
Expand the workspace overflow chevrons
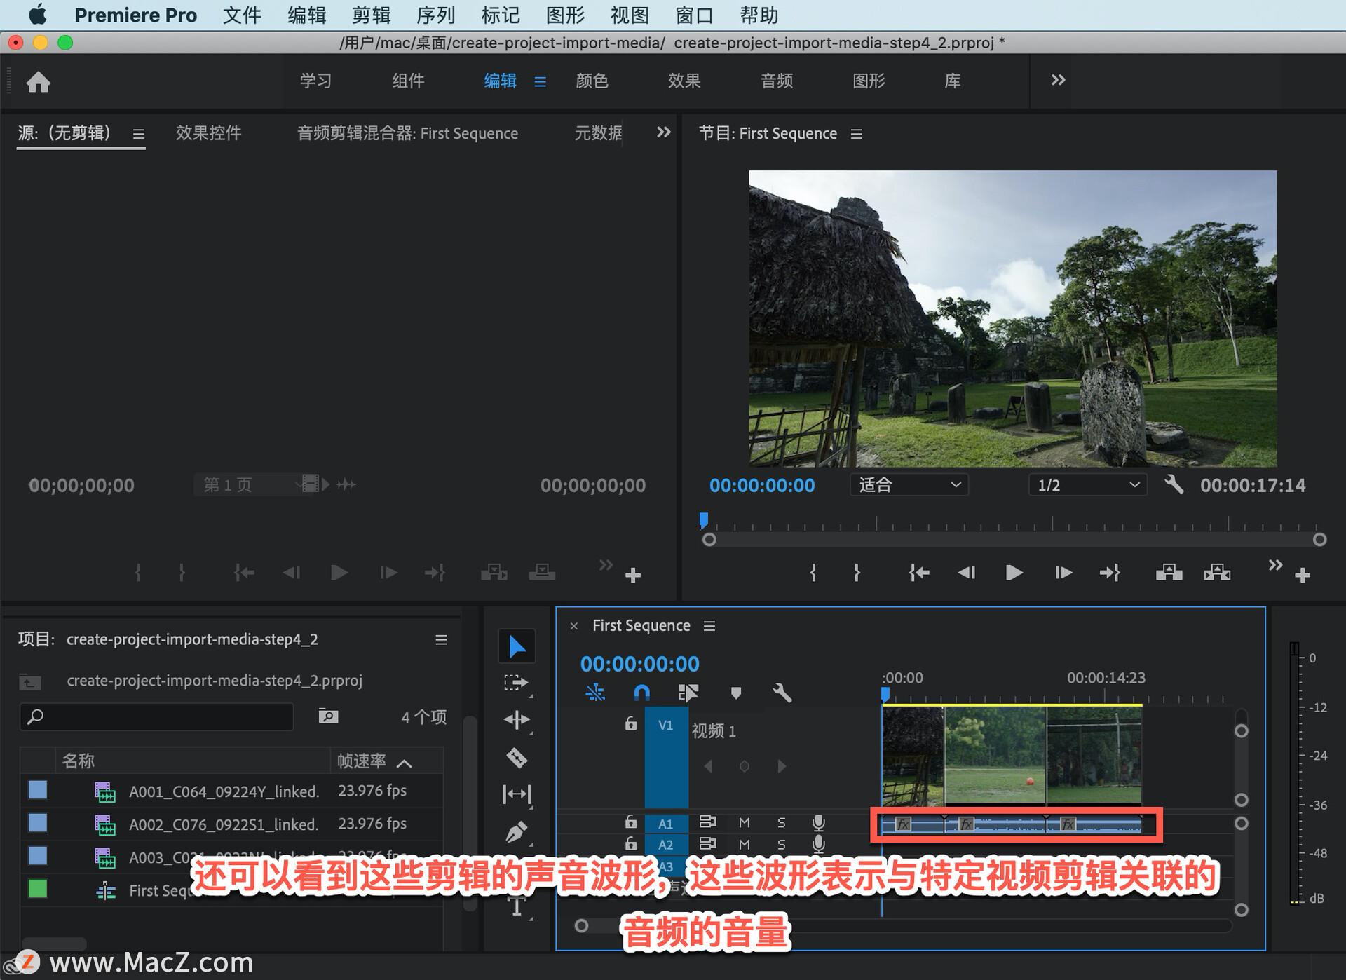coord(1058,81)
